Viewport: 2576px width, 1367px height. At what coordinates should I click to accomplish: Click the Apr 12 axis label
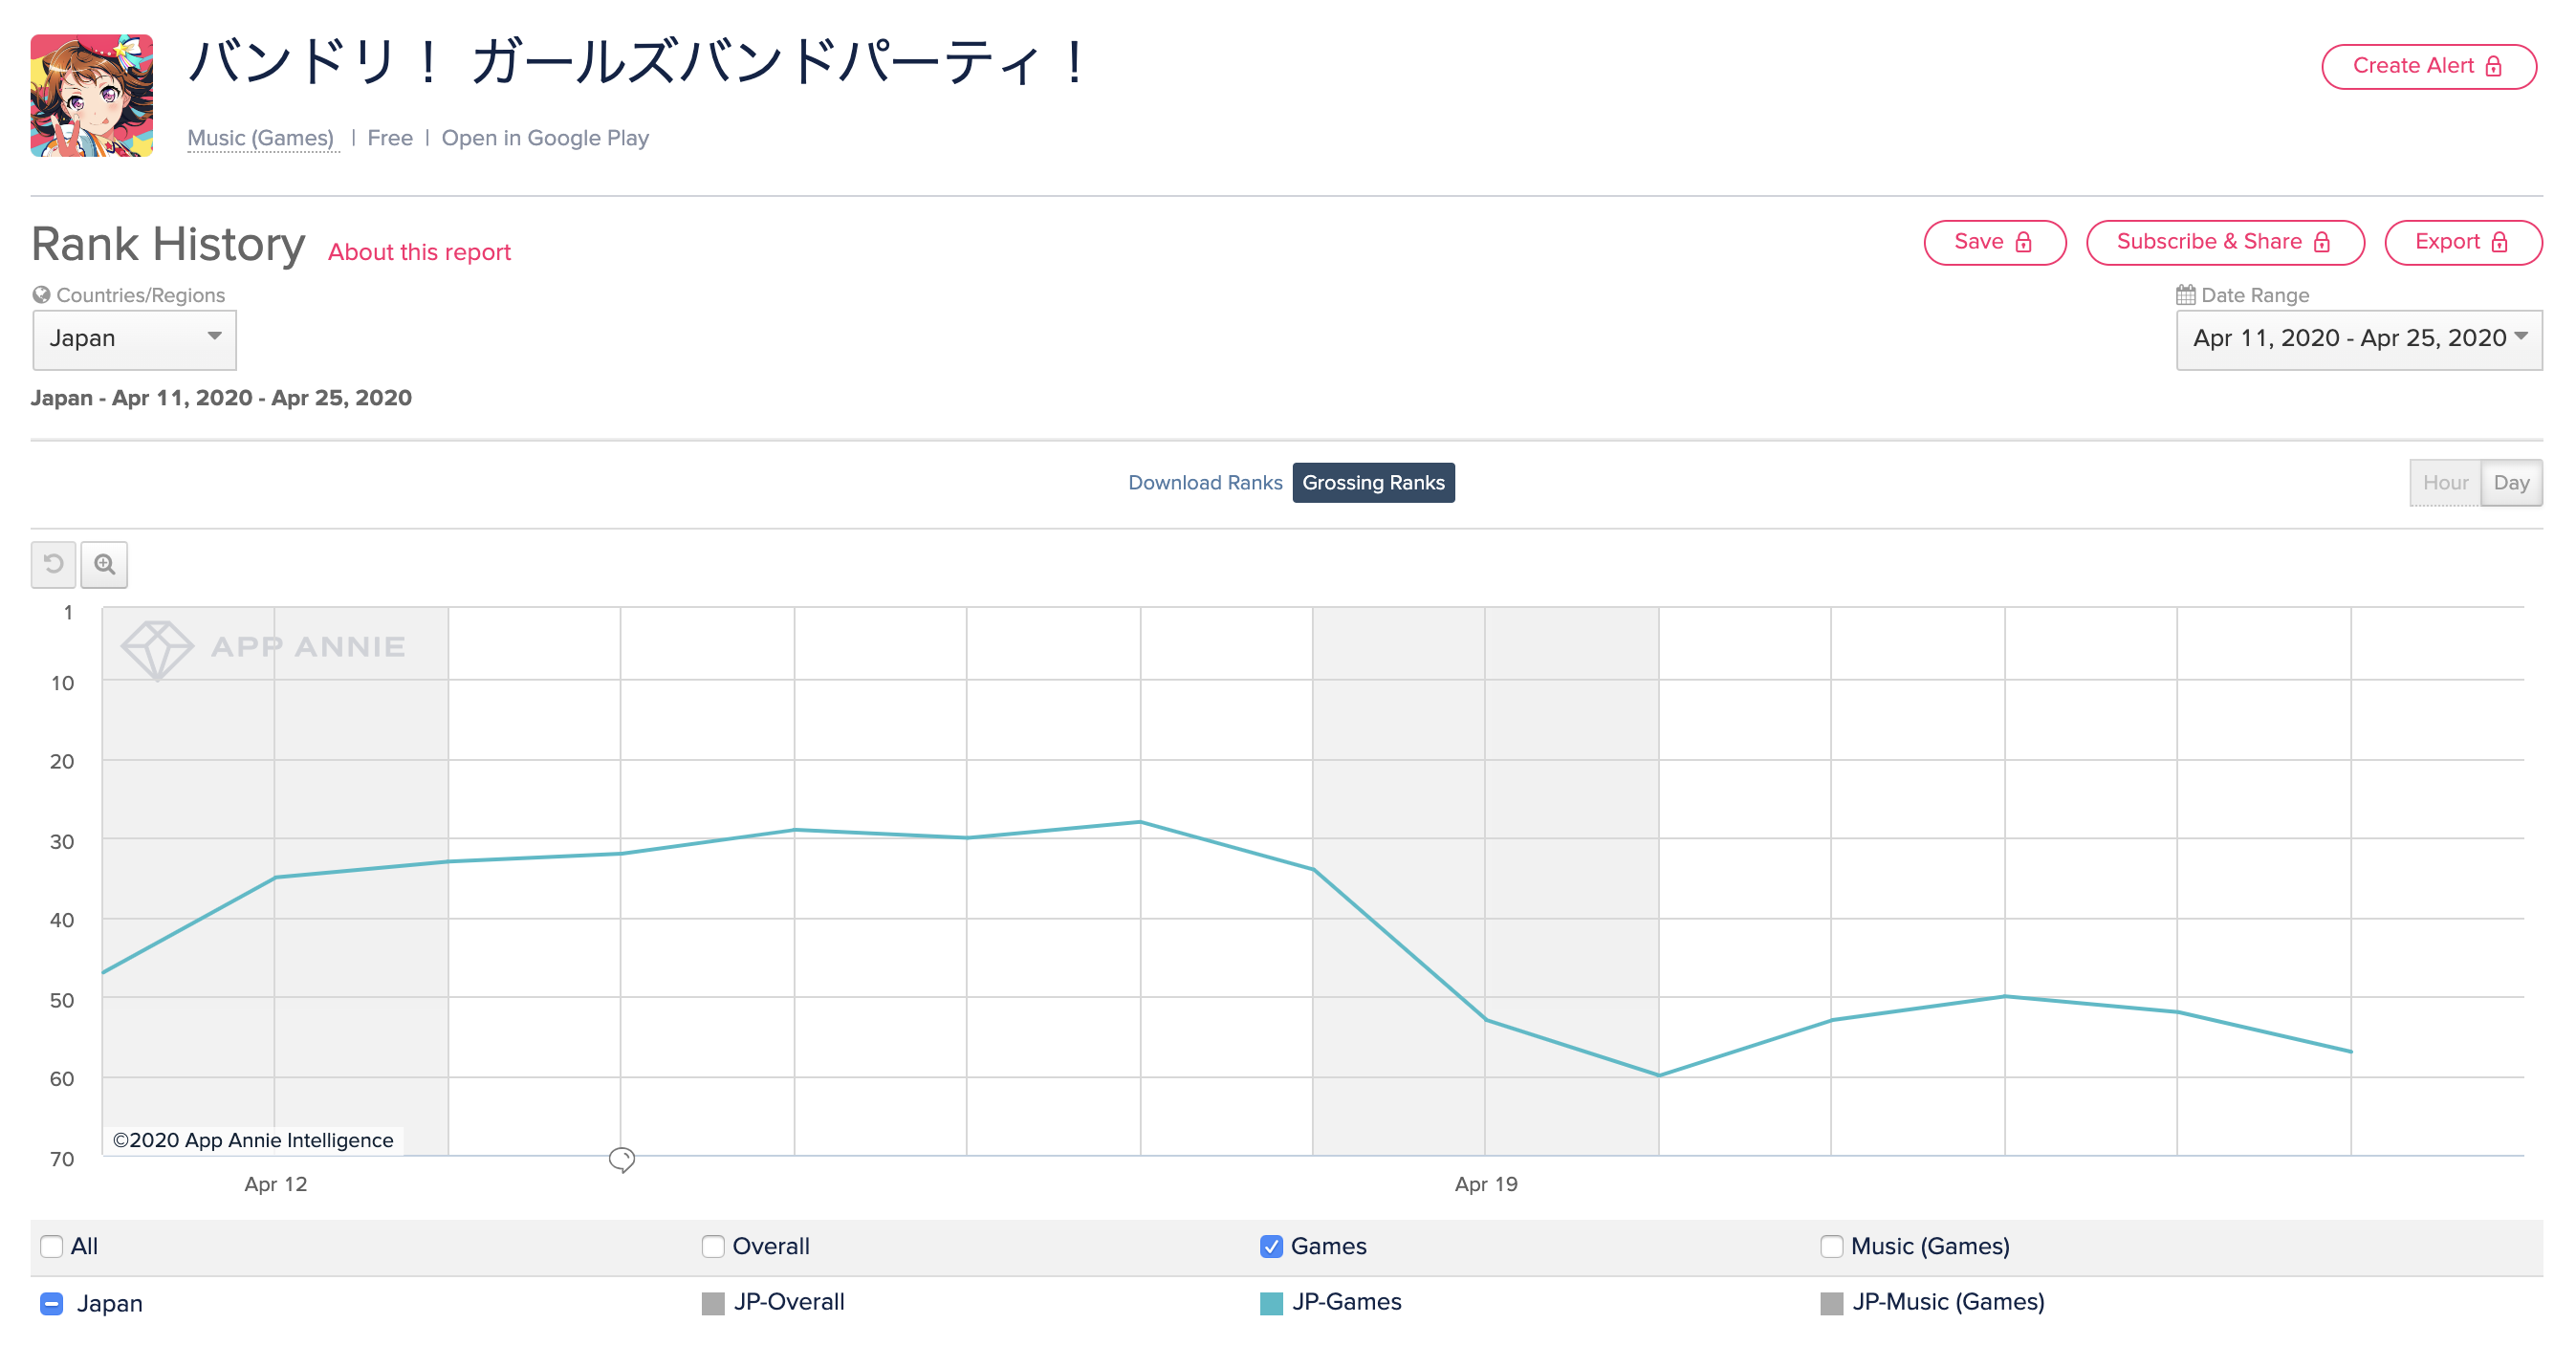point(275,1184)
